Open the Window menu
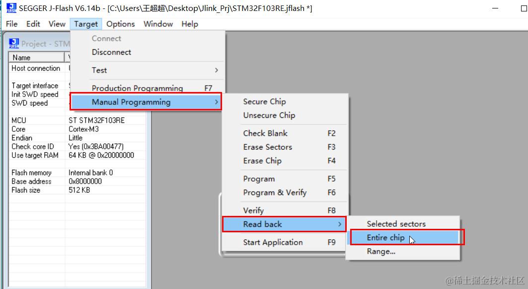The image size is (528, 289). coord(158,24)
